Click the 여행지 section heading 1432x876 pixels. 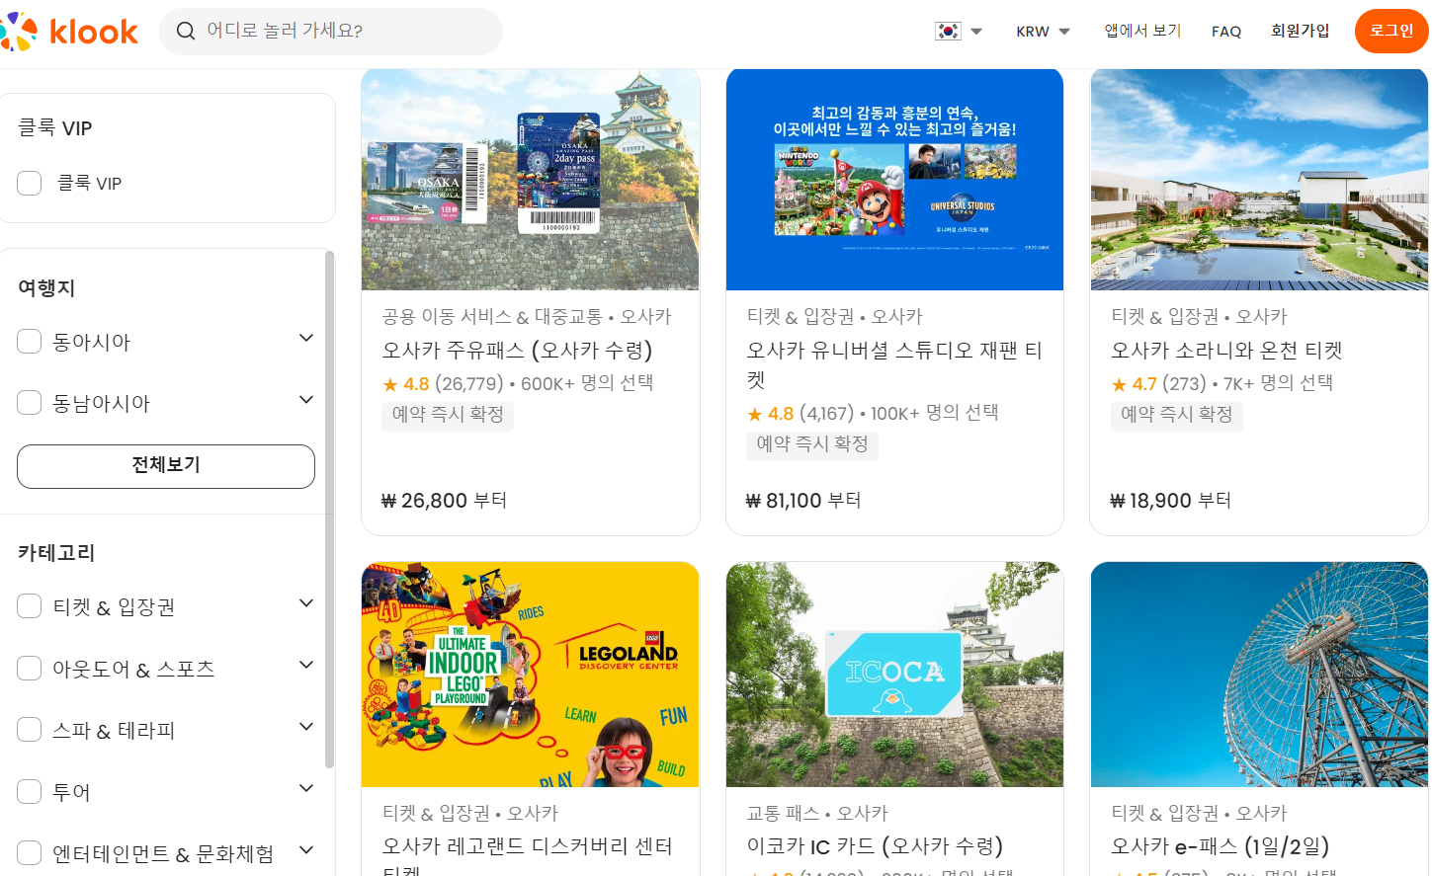pyautogui.click(x=46, y=288)
